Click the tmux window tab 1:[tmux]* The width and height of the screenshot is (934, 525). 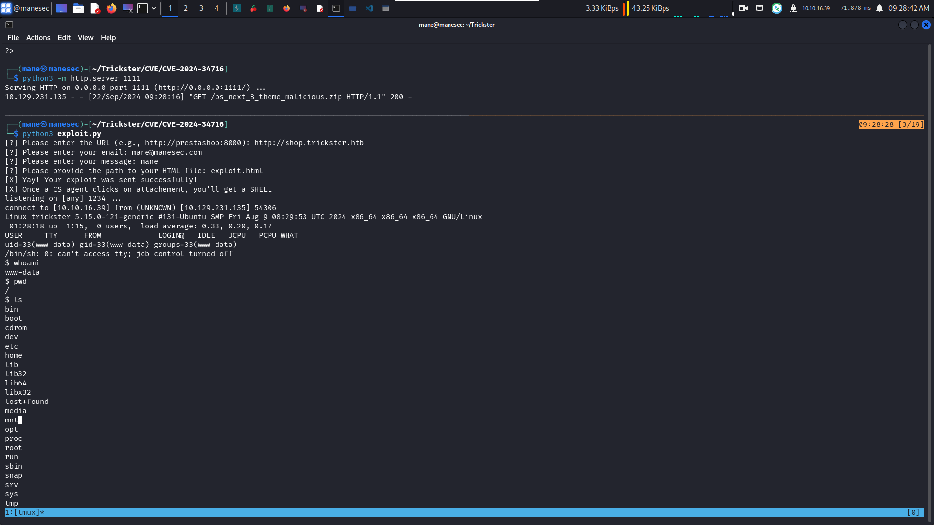pos(25,512)
